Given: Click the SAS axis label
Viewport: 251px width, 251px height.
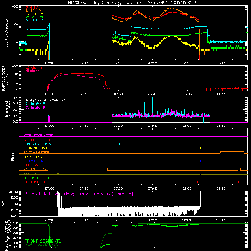Looking at the screenshot, I should pos(3,204).
